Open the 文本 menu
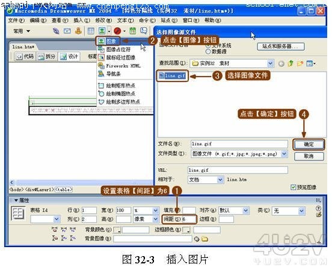This screenshot has width=332, height=267. 125,20
